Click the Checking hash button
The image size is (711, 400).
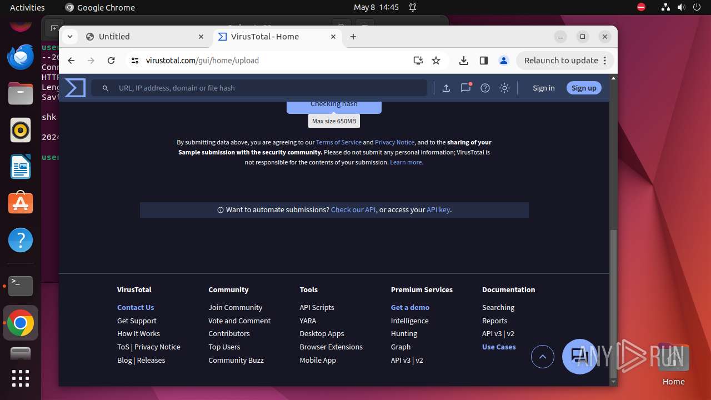[334, 104]
